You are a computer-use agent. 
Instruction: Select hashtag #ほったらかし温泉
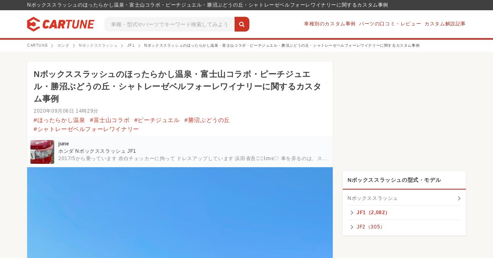click(x=59, y=120)
